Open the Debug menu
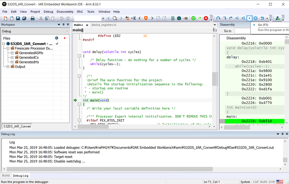Viewport: 289px width, 184px height. point(48,12)
